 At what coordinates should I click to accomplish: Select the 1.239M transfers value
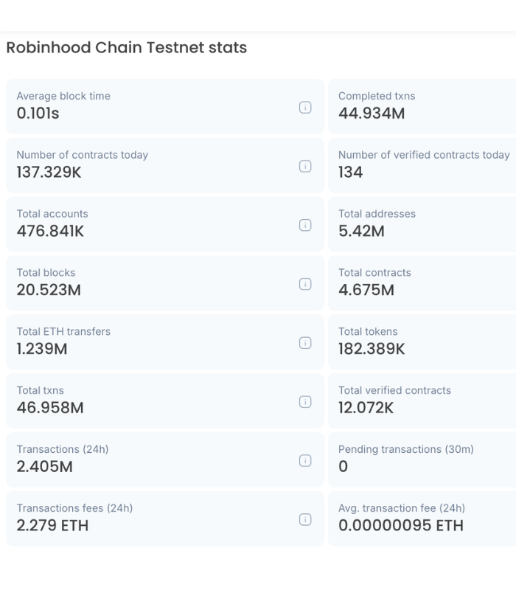42,349
